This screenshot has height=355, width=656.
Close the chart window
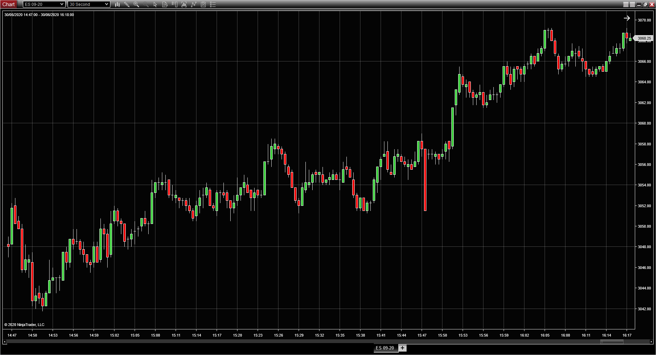tap(652, 4)
